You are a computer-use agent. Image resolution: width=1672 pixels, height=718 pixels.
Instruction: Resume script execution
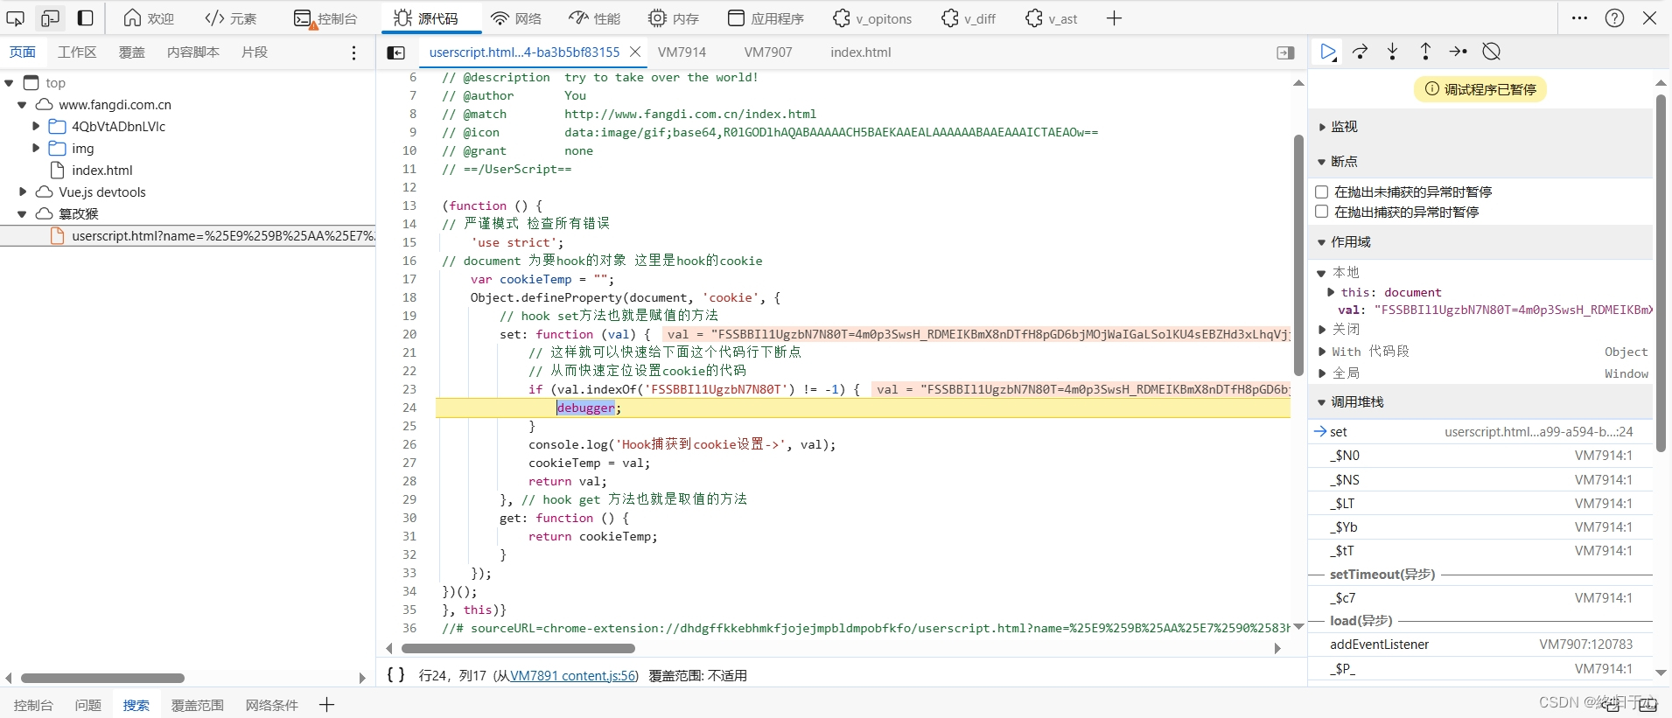[1328, 52]
